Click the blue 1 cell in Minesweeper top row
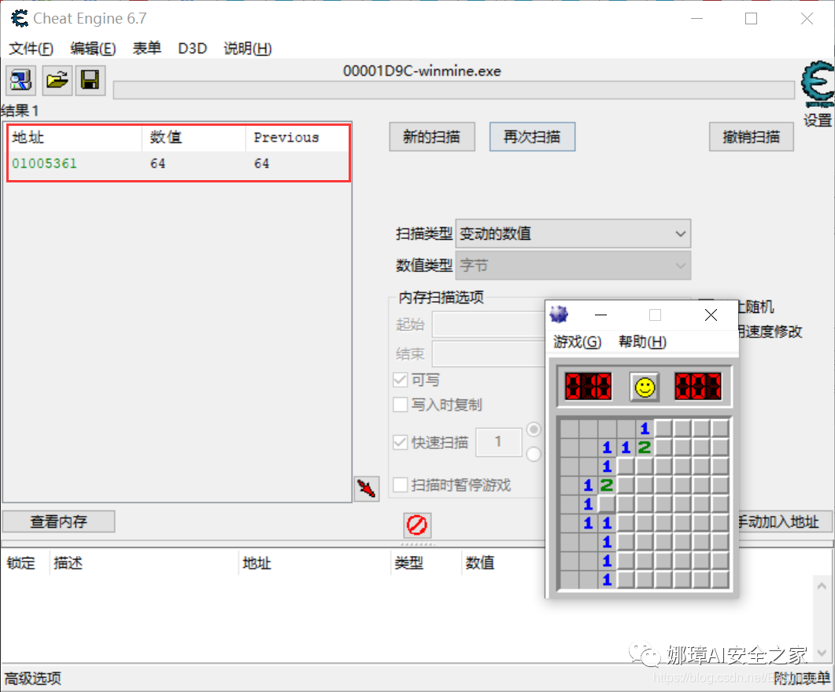The image size is (835, 692). click(x=645, y=429)
